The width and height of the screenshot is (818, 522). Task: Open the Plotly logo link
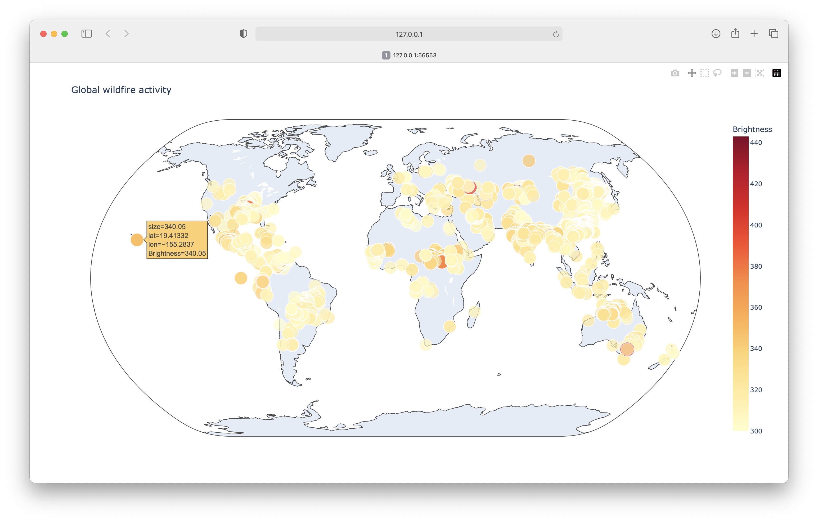point(776,73)
